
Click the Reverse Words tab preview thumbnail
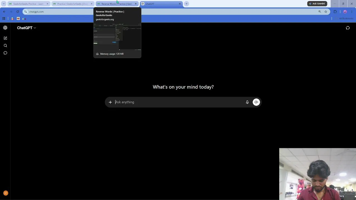coord(117,37)
